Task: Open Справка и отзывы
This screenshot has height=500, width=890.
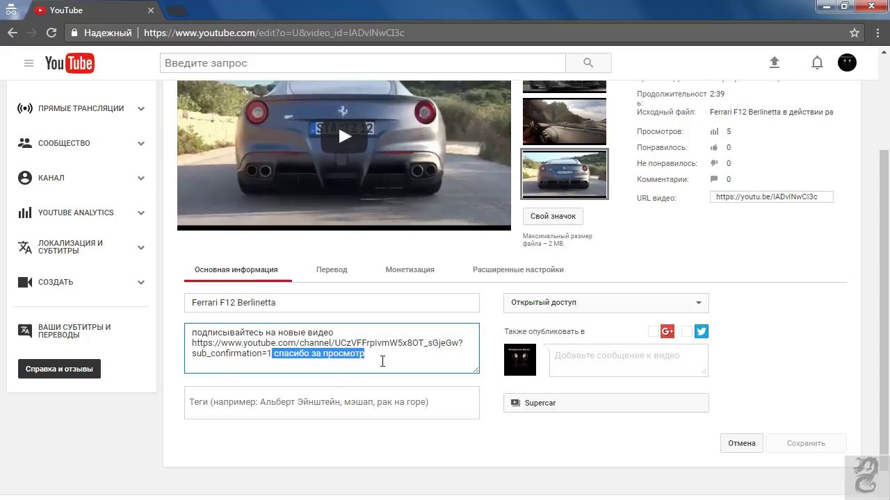Action: click(59, 369)
